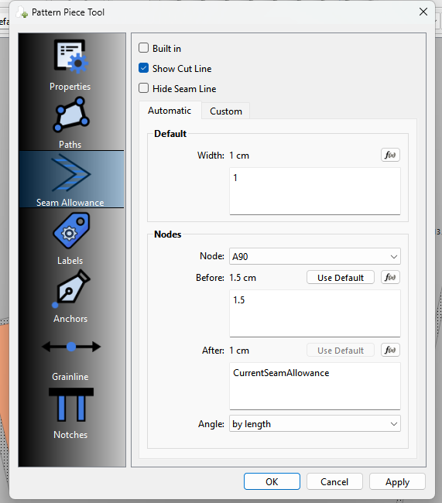
Task: Click the Apply button
Action: tap(397, 481)
